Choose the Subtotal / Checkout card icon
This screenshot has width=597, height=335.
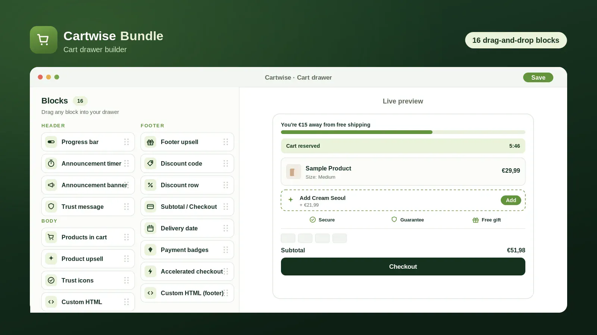point(150,207)
